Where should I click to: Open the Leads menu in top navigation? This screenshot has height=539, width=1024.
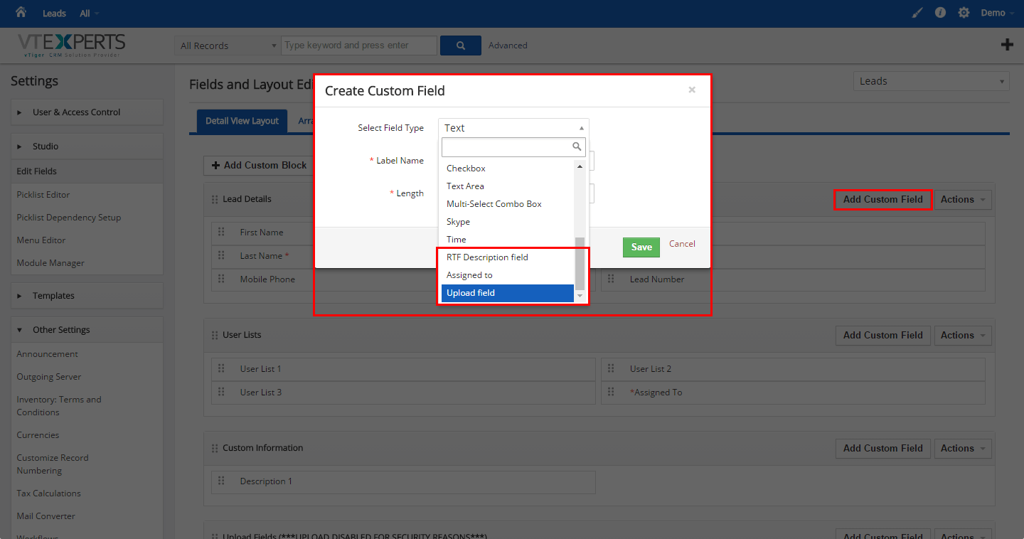point(54,12)
